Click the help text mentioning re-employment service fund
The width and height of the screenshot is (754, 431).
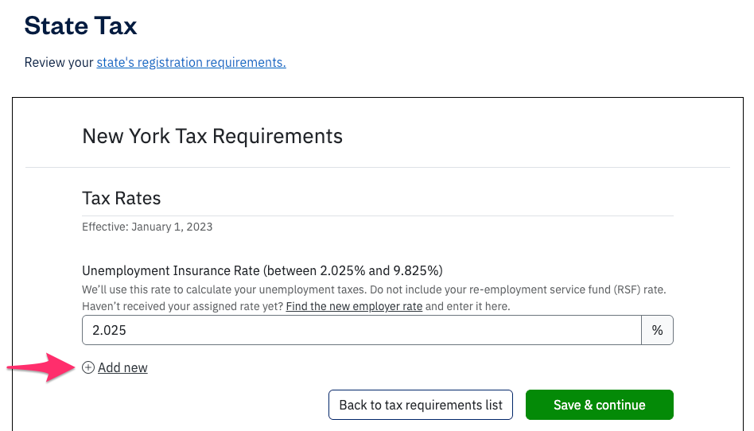coord(374,290)
